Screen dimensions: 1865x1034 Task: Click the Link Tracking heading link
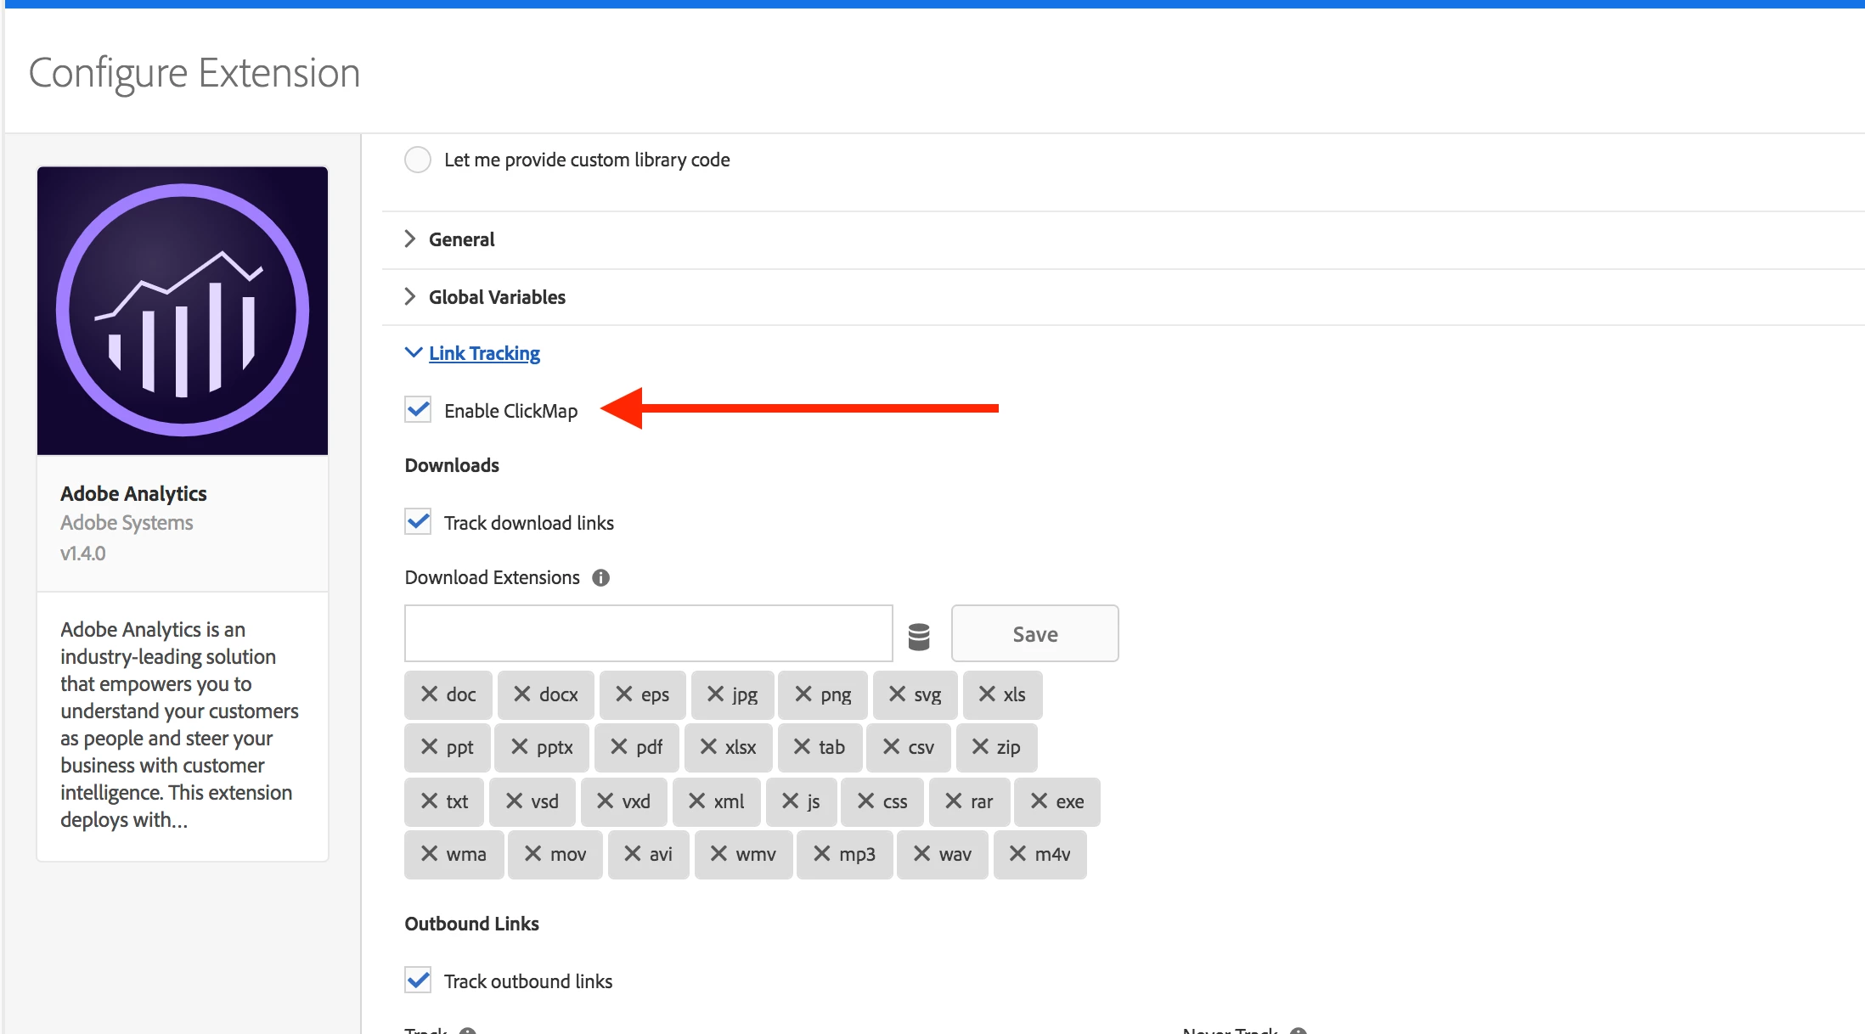[x=484, y=353]
